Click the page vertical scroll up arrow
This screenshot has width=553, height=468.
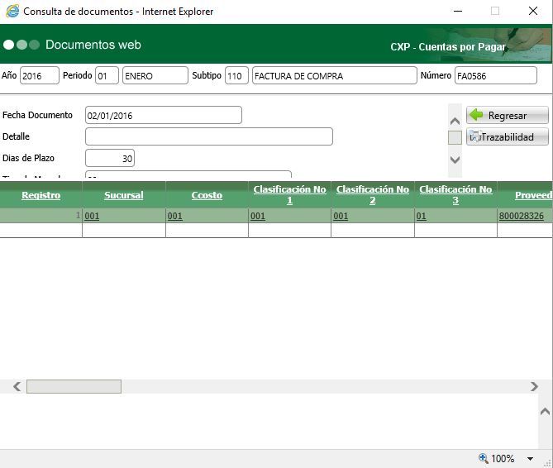tap(545, 411)
